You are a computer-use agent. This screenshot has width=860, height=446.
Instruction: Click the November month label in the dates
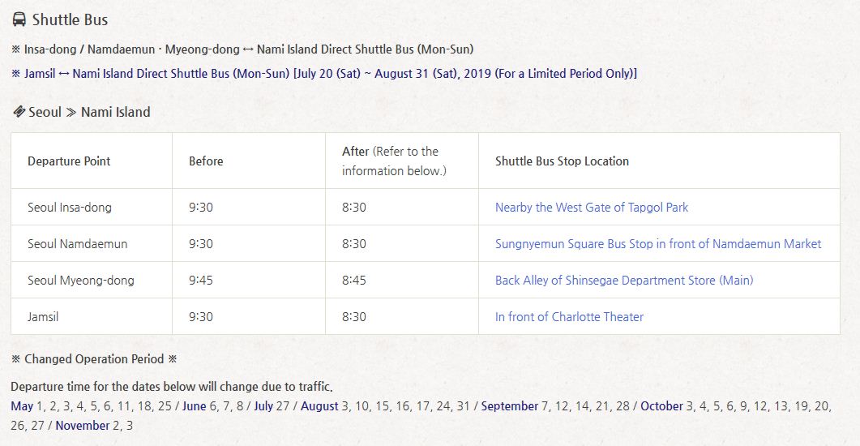[82, 426]
